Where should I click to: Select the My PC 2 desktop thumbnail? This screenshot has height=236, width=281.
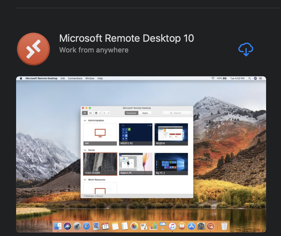coord(171,164)
